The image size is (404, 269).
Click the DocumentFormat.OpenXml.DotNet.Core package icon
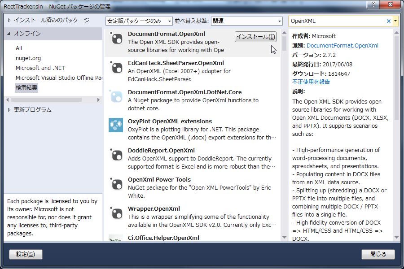coord(116,96)
